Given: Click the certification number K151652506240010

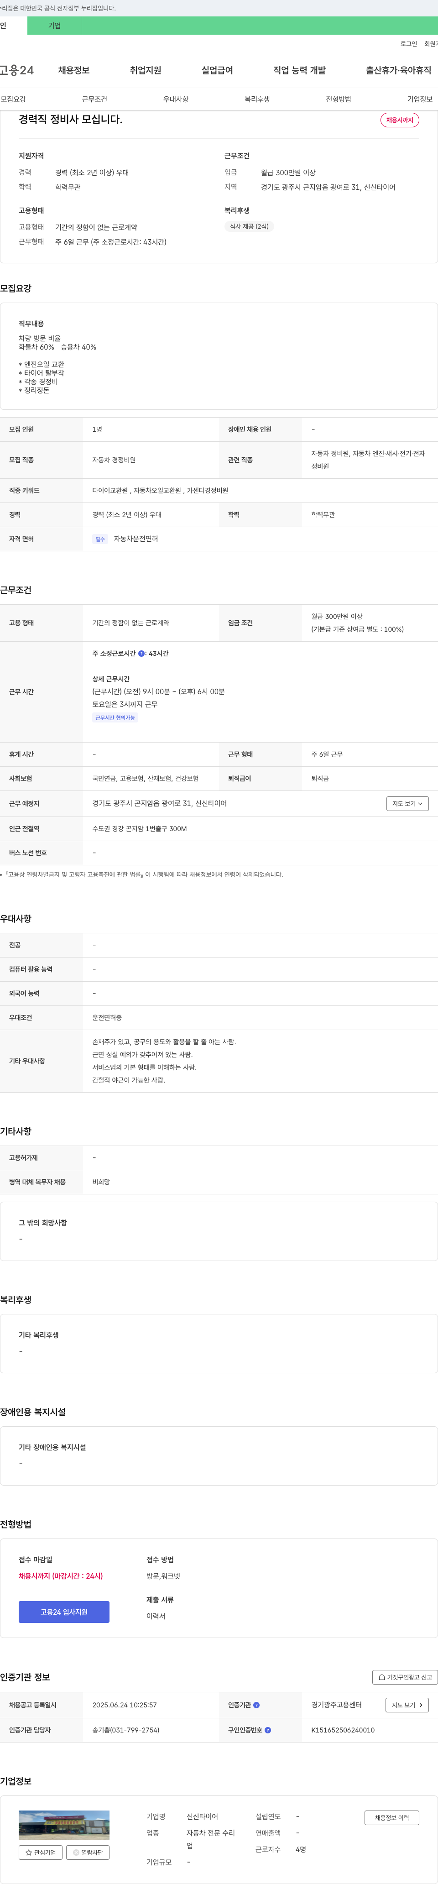Looking at the screenshot, I should pos(343,1730).
